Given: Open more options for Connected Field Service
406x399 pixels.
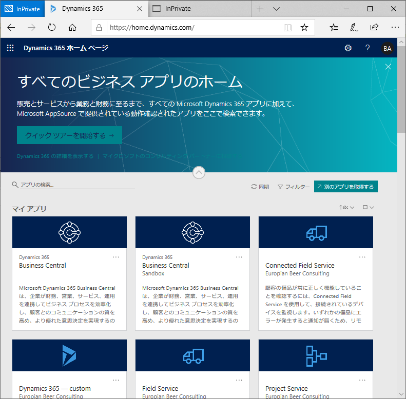Looking at the screenshot, I should (362, 257).
